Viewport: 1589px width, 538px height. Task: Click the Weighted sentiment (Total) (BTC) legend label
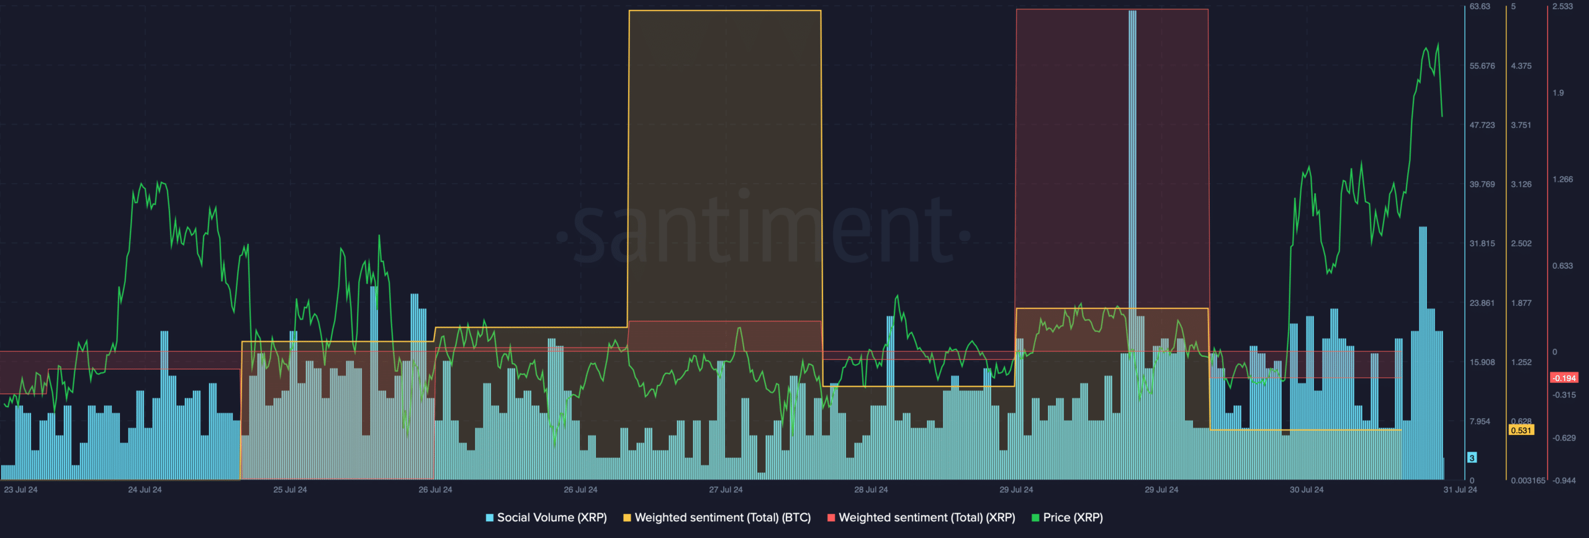pos(722,518)
